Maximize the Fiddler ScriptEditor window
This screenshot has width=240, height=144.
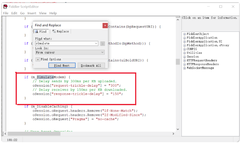(x=221, y=6)
